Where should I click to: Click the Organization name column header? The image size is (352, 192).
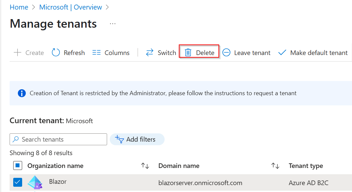click(x=56, y=166)
